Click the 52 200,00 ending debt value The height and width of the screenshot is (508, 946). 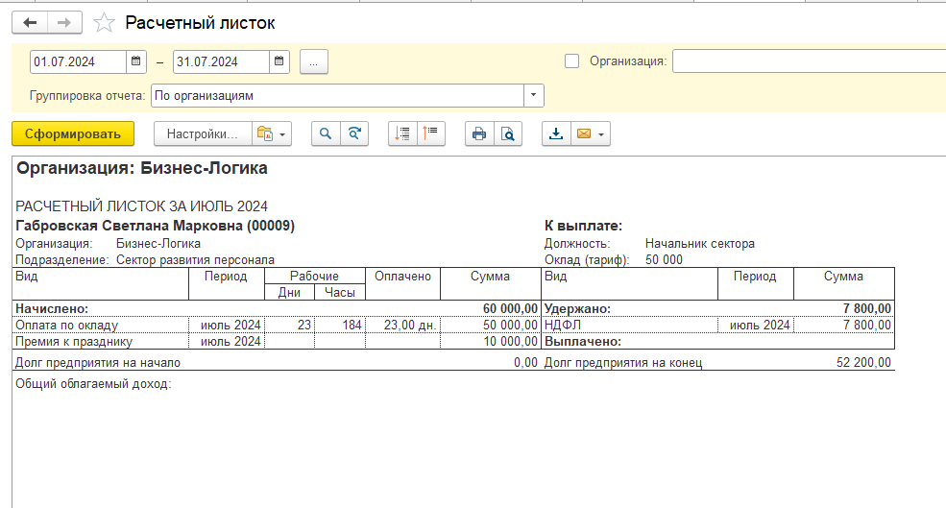click(x=863, y=363)
